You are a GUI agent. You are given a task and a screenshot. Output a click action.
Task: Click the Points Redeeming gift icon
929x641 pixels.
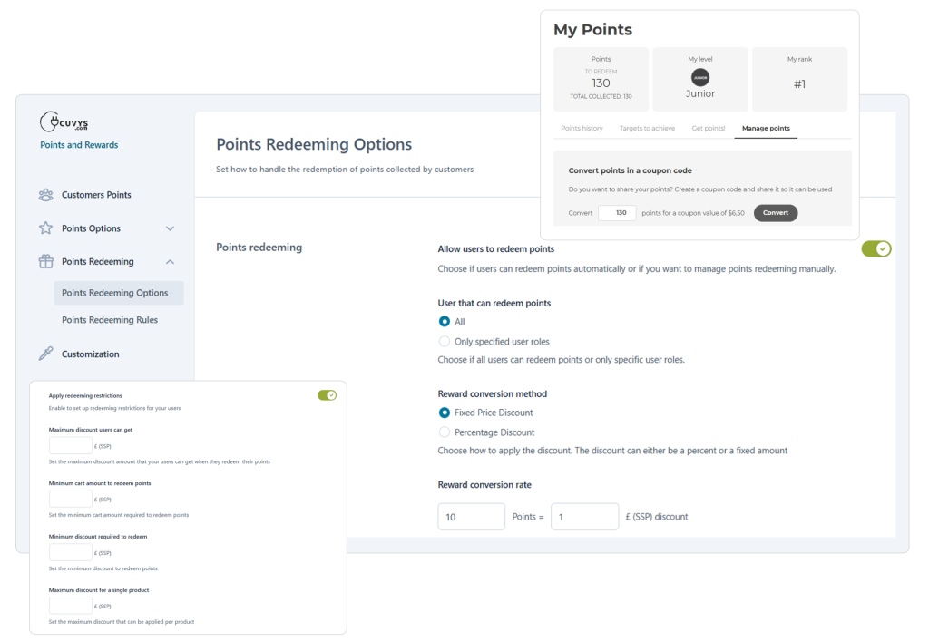pos(45,262)
